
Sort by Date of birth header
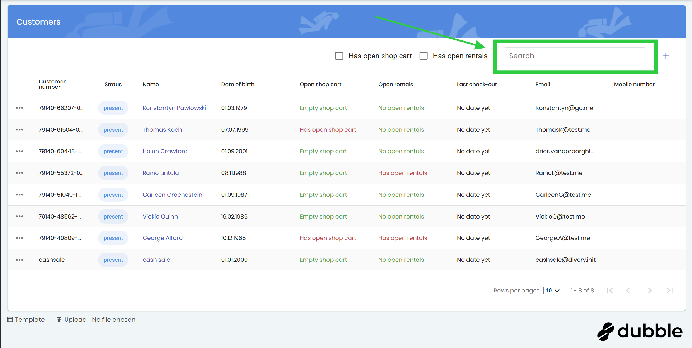238,84
